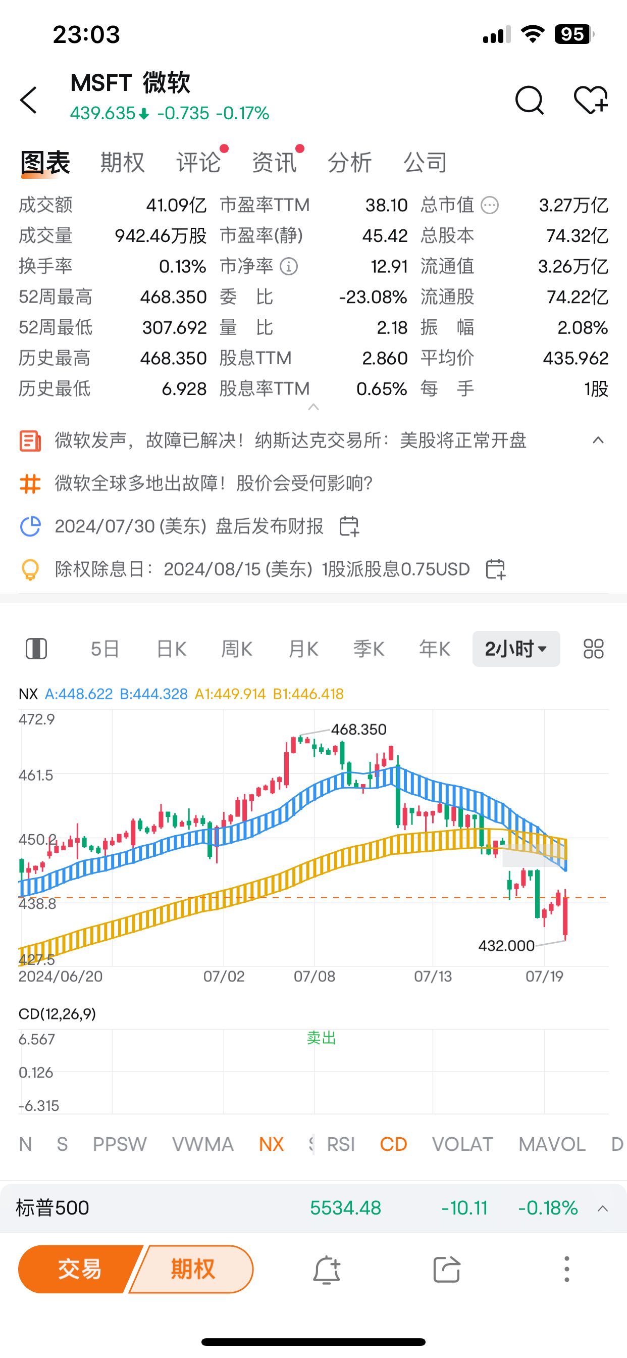Toggle the PPSW main chart indicator
Screen dimensions: 627x1358
(x=120, y=1144)
